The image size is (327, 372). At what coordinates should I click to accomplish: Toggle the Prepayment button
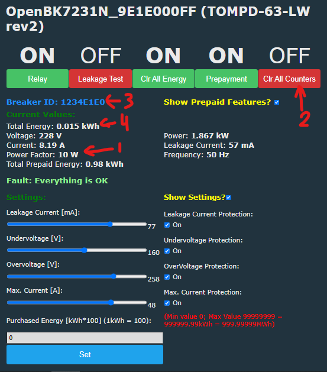(226, 79)
